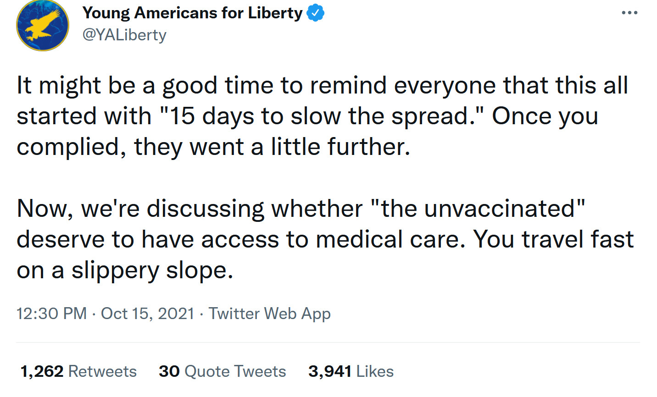Click the blue verified checkmark badge
The image size is (657, 397).
[x=315, y=13]
